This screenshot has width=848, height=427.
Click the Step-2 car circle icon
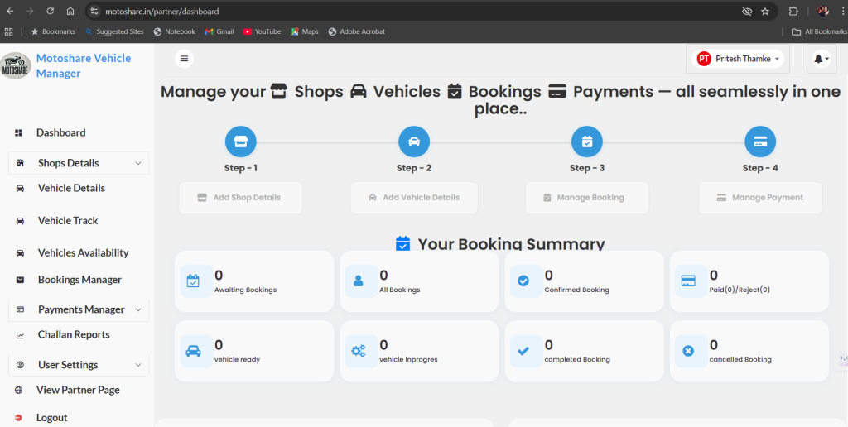tap(414, 142)
